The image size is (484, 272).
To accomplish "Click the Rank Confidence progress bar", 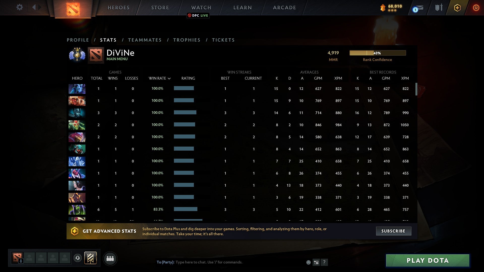I will pos(377,53).
